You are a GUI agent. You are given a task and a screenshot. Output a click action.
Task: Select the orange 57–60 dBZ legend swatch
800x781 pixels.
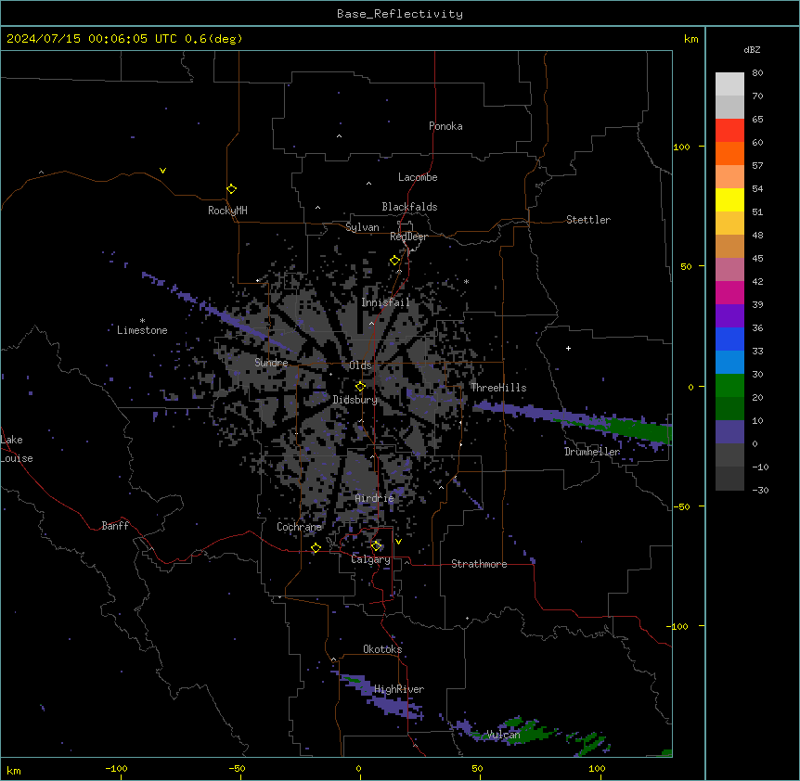(729, 153)
